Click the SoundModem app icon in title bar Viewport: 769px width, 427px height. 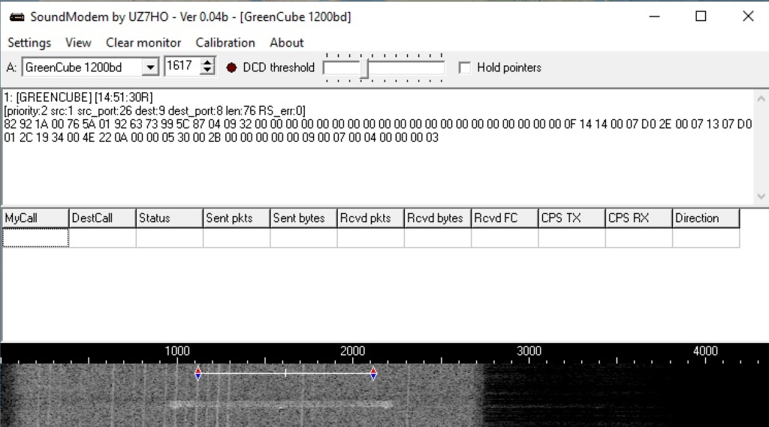(x=17, y=17)
